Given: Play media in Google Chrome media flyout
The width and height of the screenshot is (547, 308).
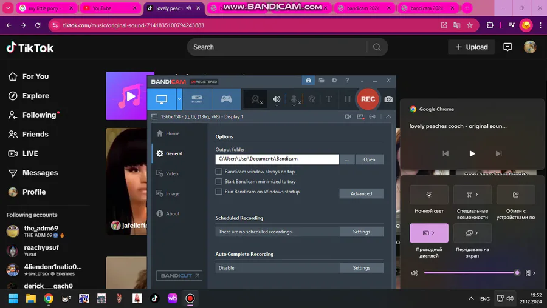Looking at the screenshot, I should pos(472,153).
